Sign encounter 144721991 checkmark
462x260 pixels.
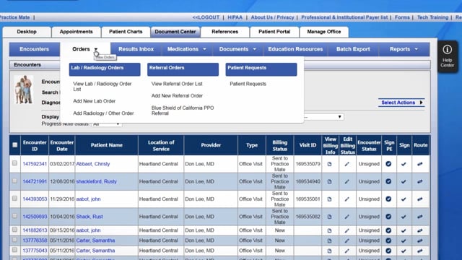pos(404,181)
